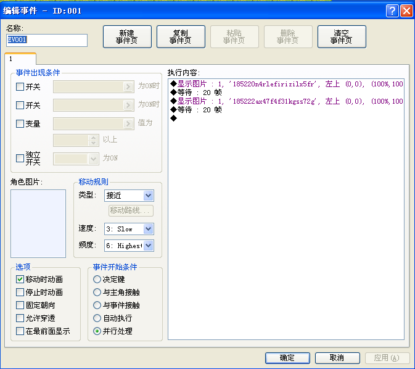Image resolution: width=415 pixels, height=369 pixels.
Task: Enable the second 开关 condition checkbox
Action: click(20, 105)
